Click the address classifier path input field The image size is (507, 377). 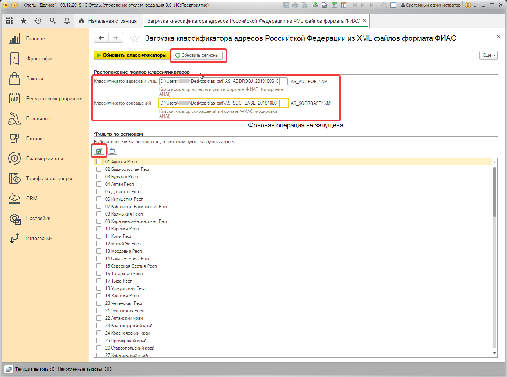click(219, 81)
